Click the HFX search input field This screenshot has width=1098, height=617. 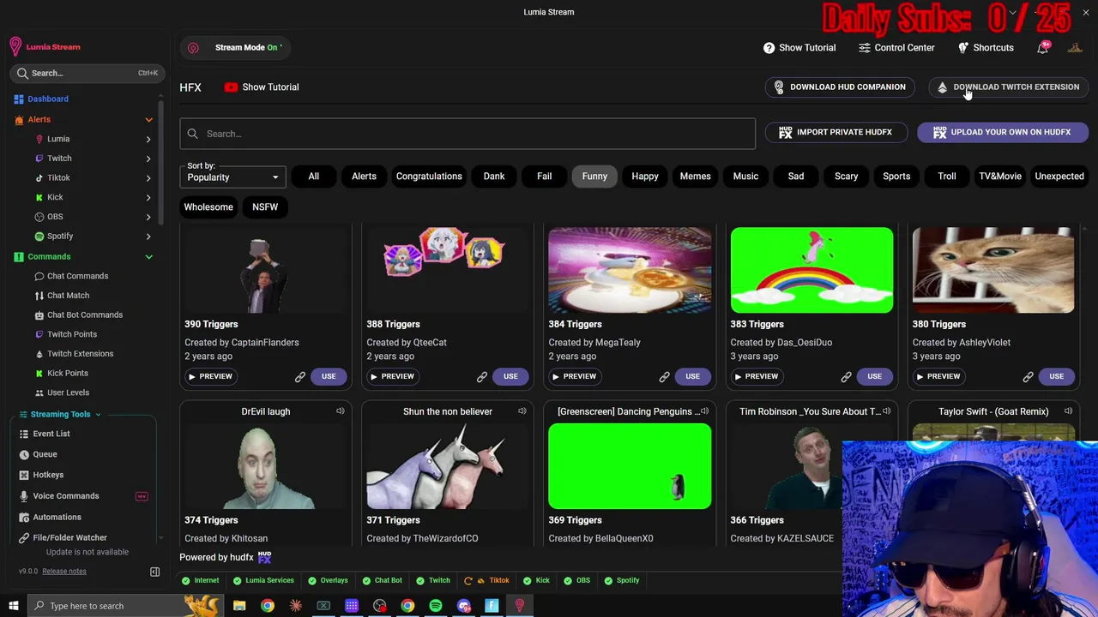468,135
